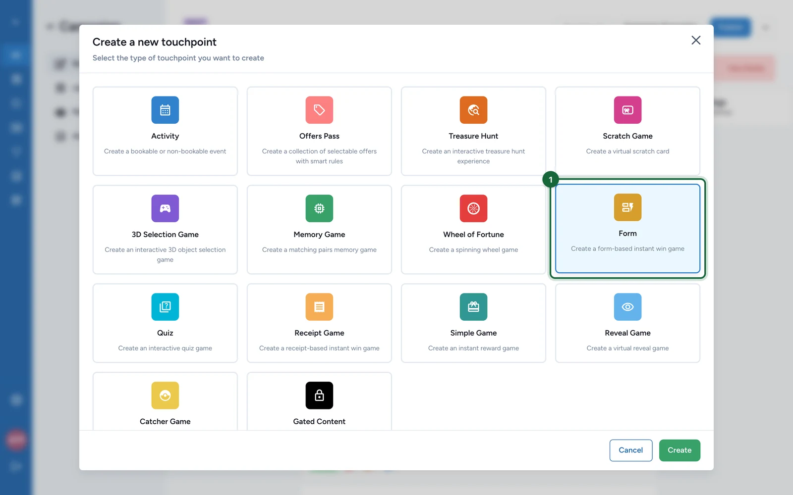
Task: Click the green chip icon for Memory Game
Action: coord(319,208)
